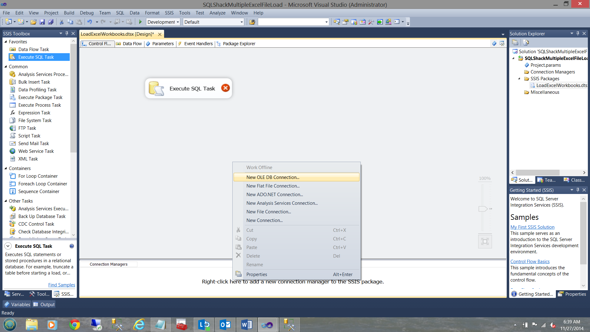The image size is (590, 332).
Task: Select Script Task in the toolbox
Action: (x=29, y=136)
